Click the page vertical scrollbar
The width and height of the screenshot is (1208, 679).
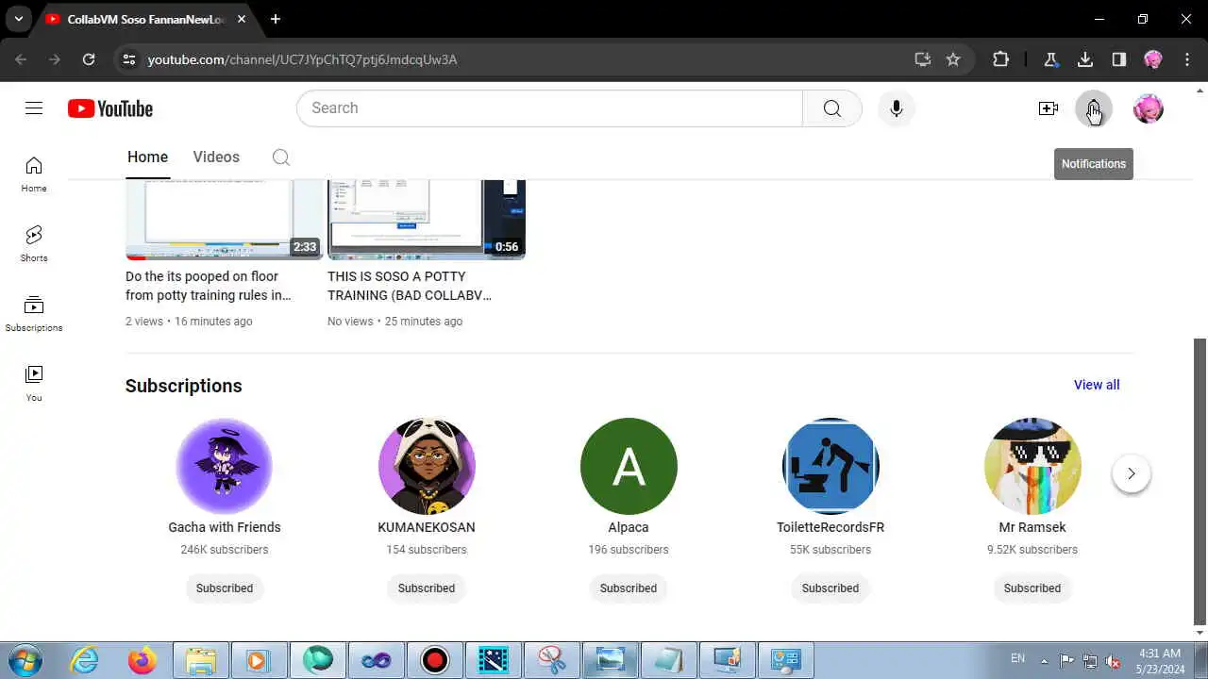point(1200,481)
